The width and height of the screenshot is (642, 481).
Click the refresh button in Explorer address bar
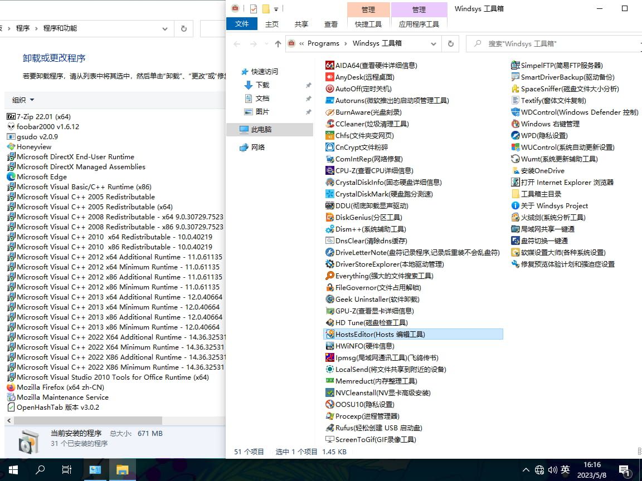pos(450,43)
